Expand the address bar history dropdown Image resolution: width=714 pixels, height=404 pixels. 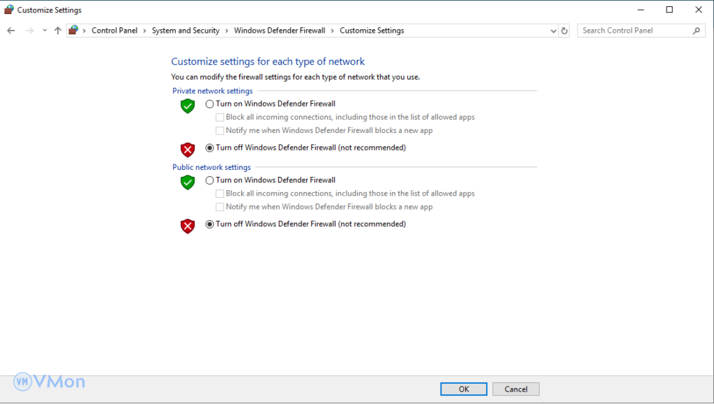553,31
